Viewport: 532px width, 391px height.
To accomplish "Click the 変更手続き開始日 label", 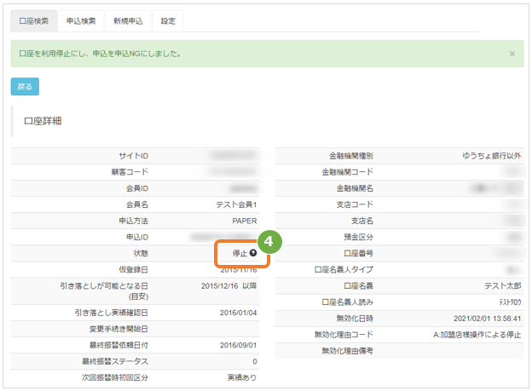I will click(119, 329).
